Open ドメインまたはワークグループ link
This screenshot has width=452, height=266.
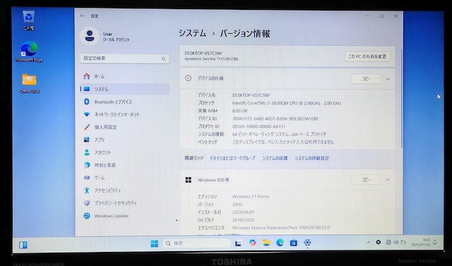point(232,158)
